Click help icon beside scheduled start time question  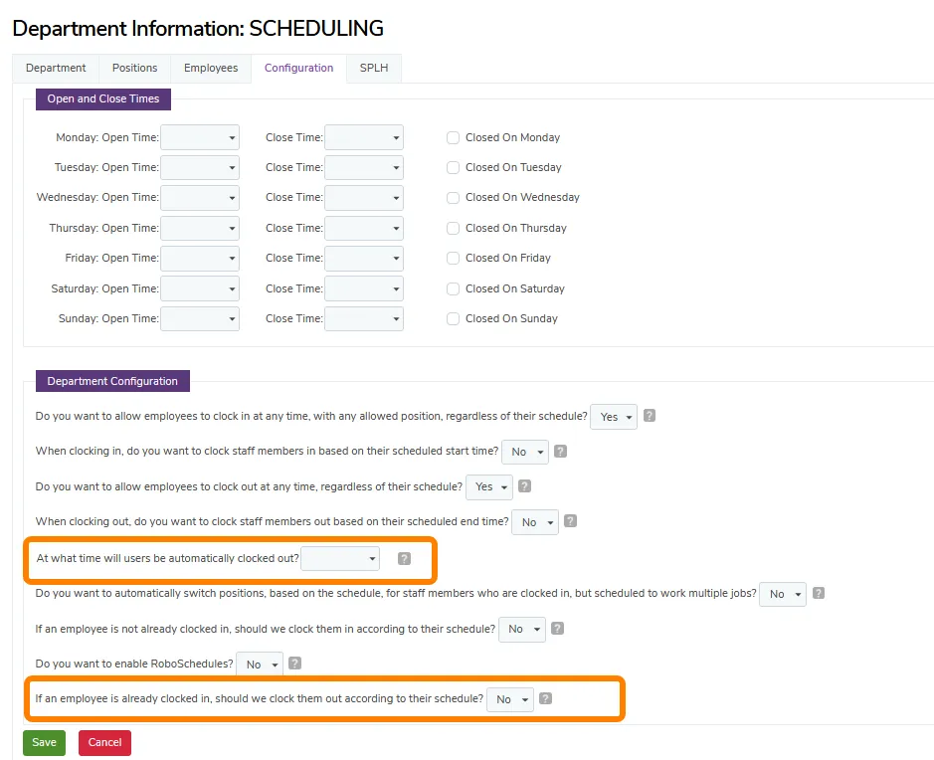coord(561,451)
